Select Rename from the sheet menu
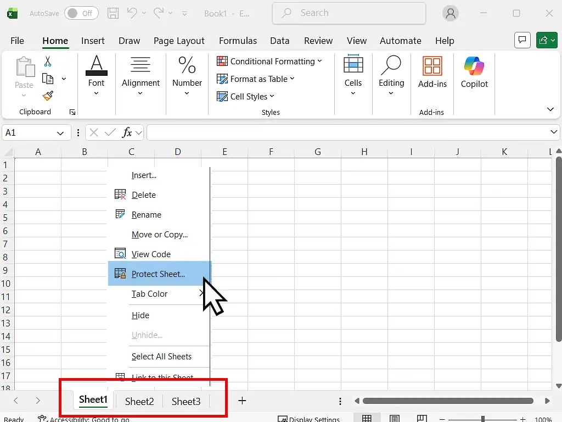The width and height of the screenshot is (562, 422). pos(146,214)
